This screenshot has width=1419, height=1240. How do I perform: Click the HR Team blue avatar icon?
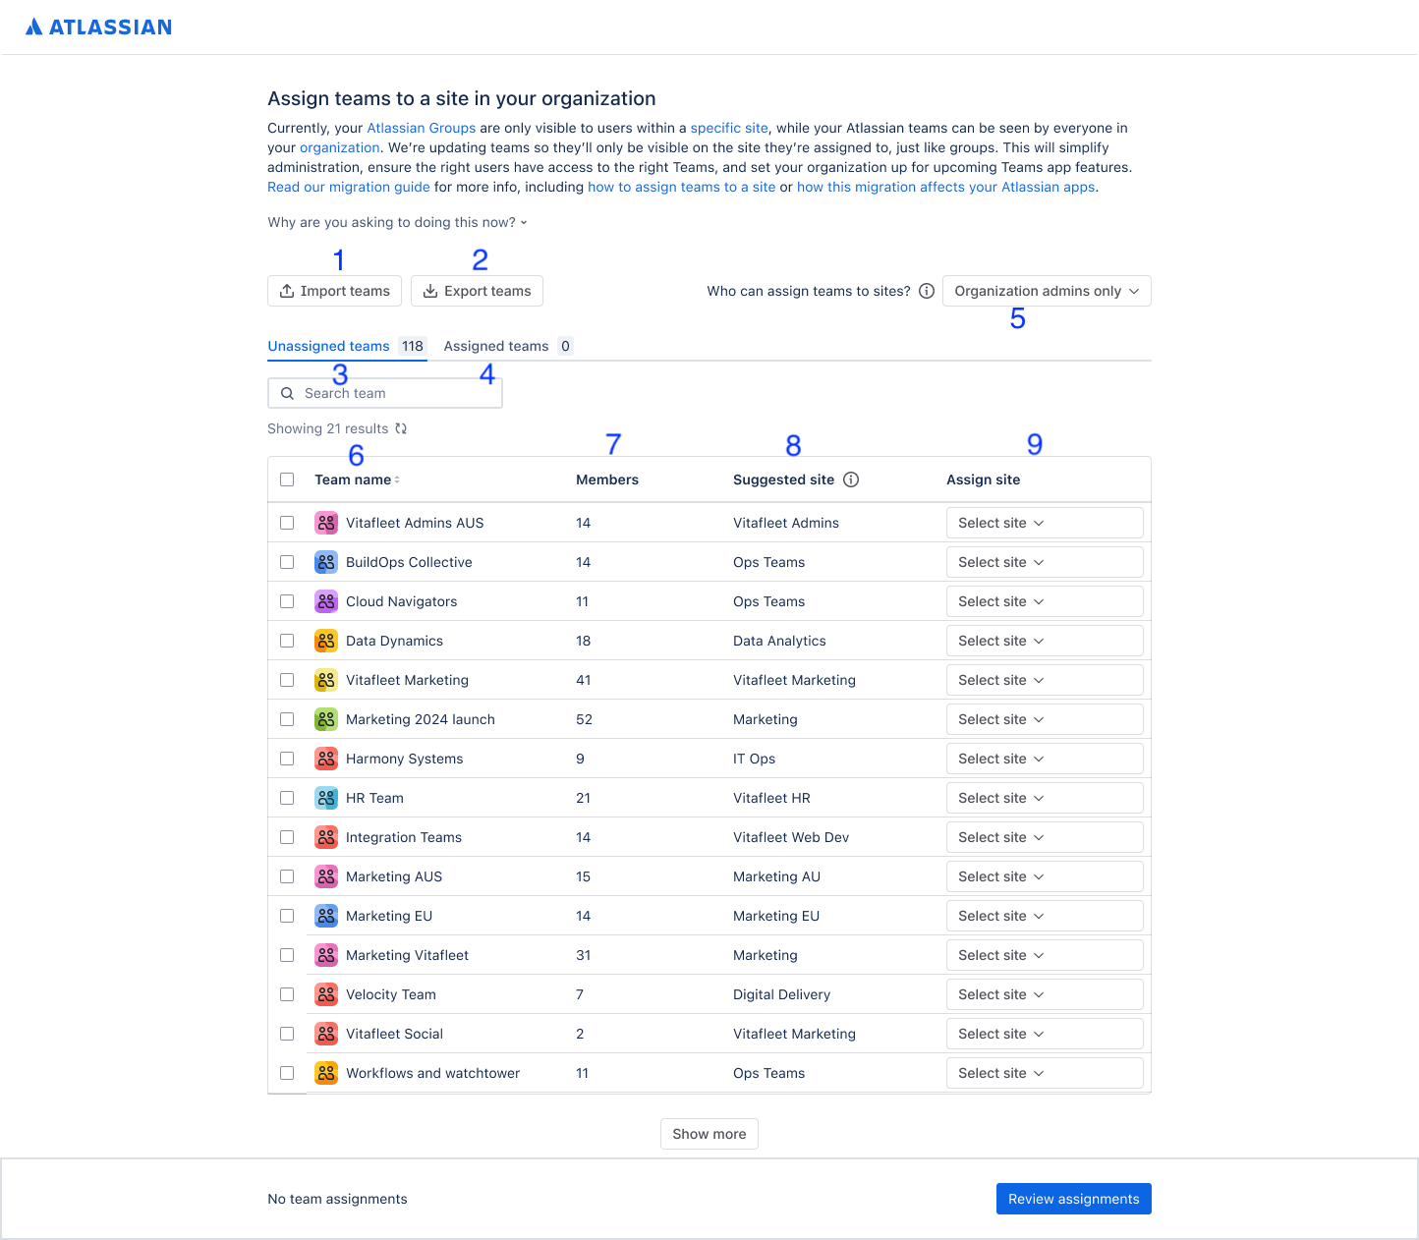click(x=325, y=797)
